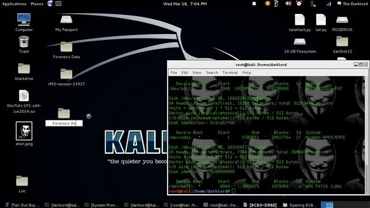Select the Trash icon on desktop
Image resolution: width=370 pixels, height=208 pixels.
[24, 42]
